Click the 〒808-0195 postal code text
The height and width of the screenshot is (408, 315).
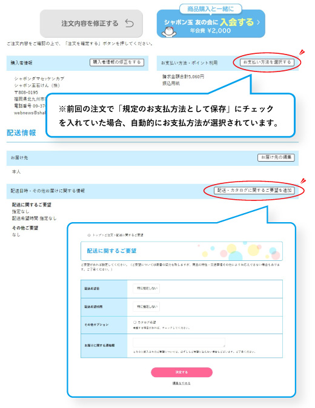pyautogui.click(x=26, y=93)
